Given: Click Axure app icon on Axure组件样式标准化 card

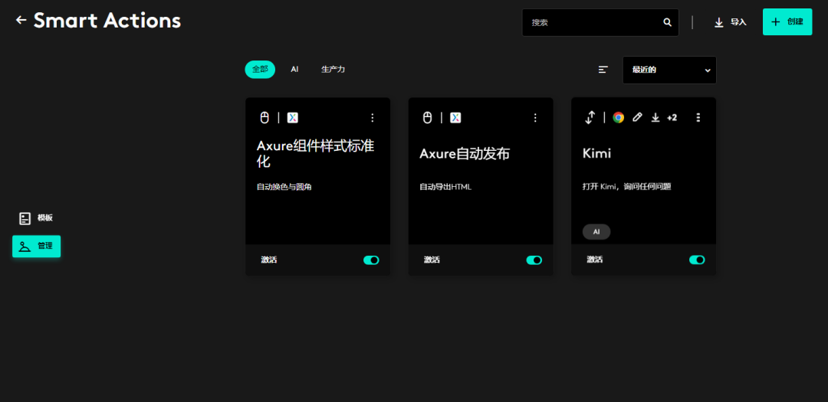Looking at the screenshot, I should [293, 118].
